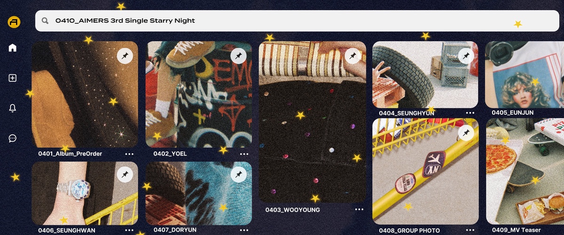Pin the 0401_Album_PreOrder image
The width and height of the screenshot is (564, 235).
point(125,56)
